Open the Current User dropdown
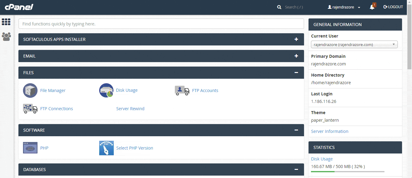This screenshot has width=412, height=178. click(354, 44)
